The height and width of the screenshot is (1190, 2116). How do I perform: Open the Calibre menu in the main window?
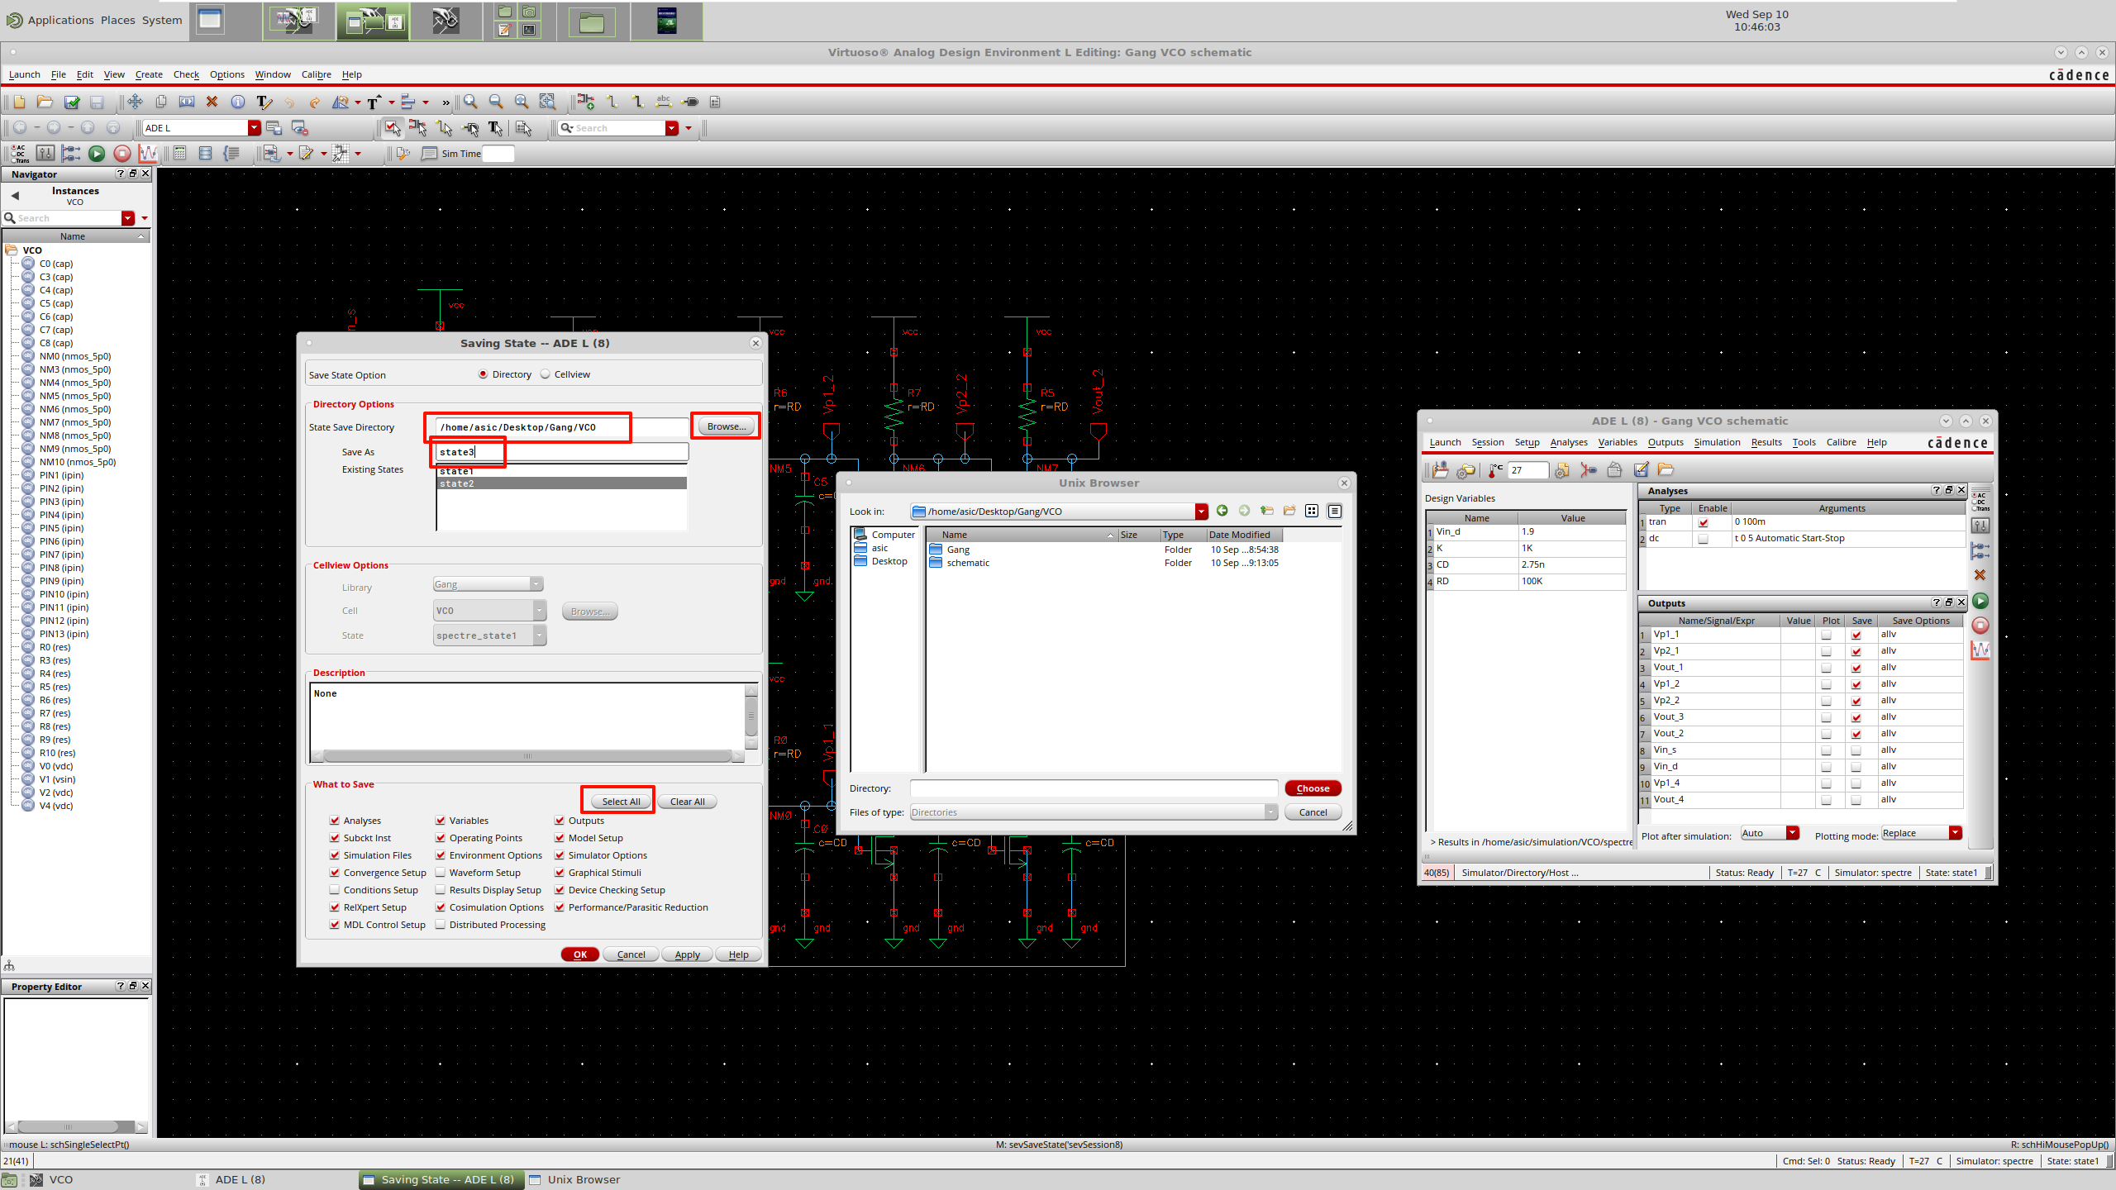click(x=316, y=74)
